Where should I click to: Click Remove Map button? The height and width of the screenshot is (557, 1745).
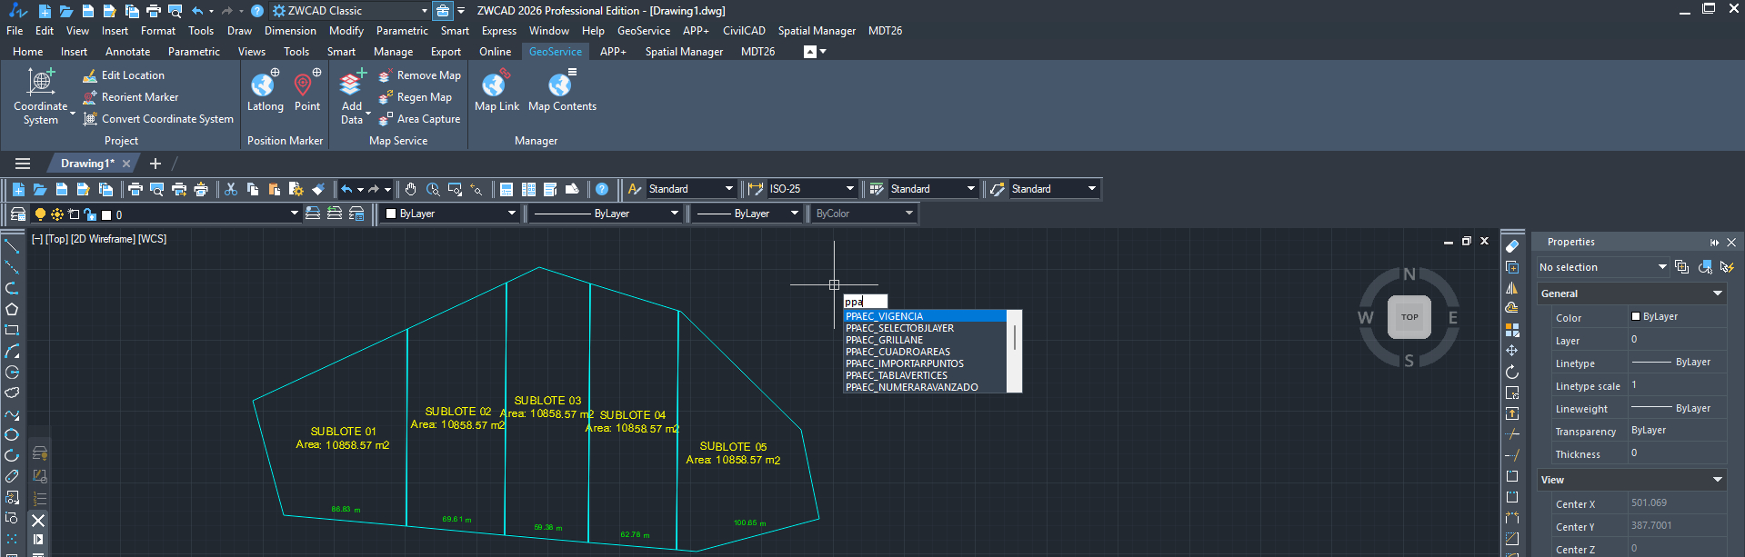(420, 75)
